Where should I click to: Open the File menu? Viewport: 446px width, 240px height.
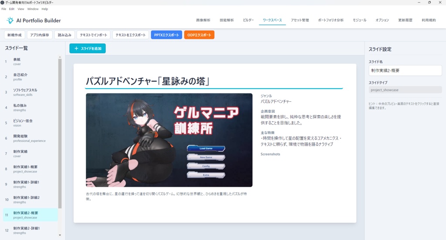3,9
